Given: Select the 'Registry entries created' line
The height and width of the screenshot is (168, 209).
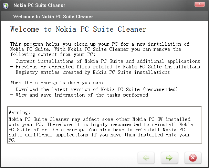Looking at the screenshot, I should [90, 72].
